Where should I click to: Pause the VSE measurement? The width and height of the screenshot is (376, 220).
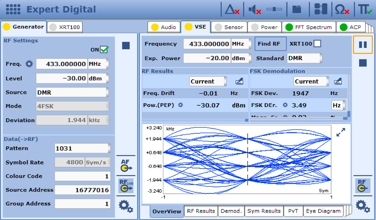tap(363, 45)
